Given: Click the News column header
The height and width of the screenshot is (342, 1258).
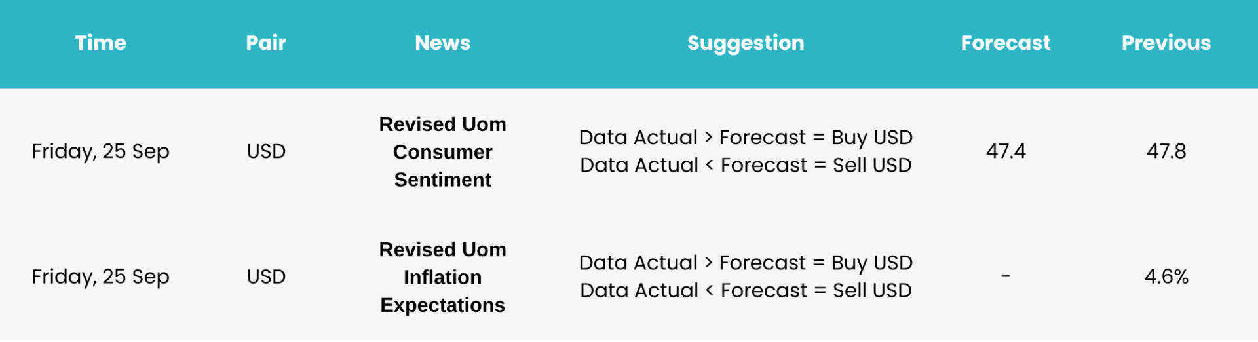Looking at the screenshot, I should 443,43.
